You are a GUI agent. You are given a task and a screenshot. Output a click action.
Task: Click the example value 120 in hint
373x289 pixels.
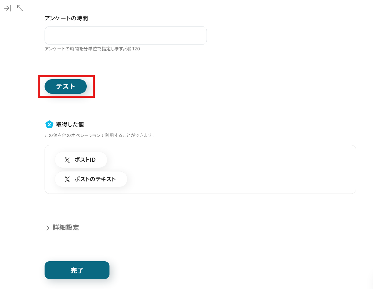pos(136,49)
